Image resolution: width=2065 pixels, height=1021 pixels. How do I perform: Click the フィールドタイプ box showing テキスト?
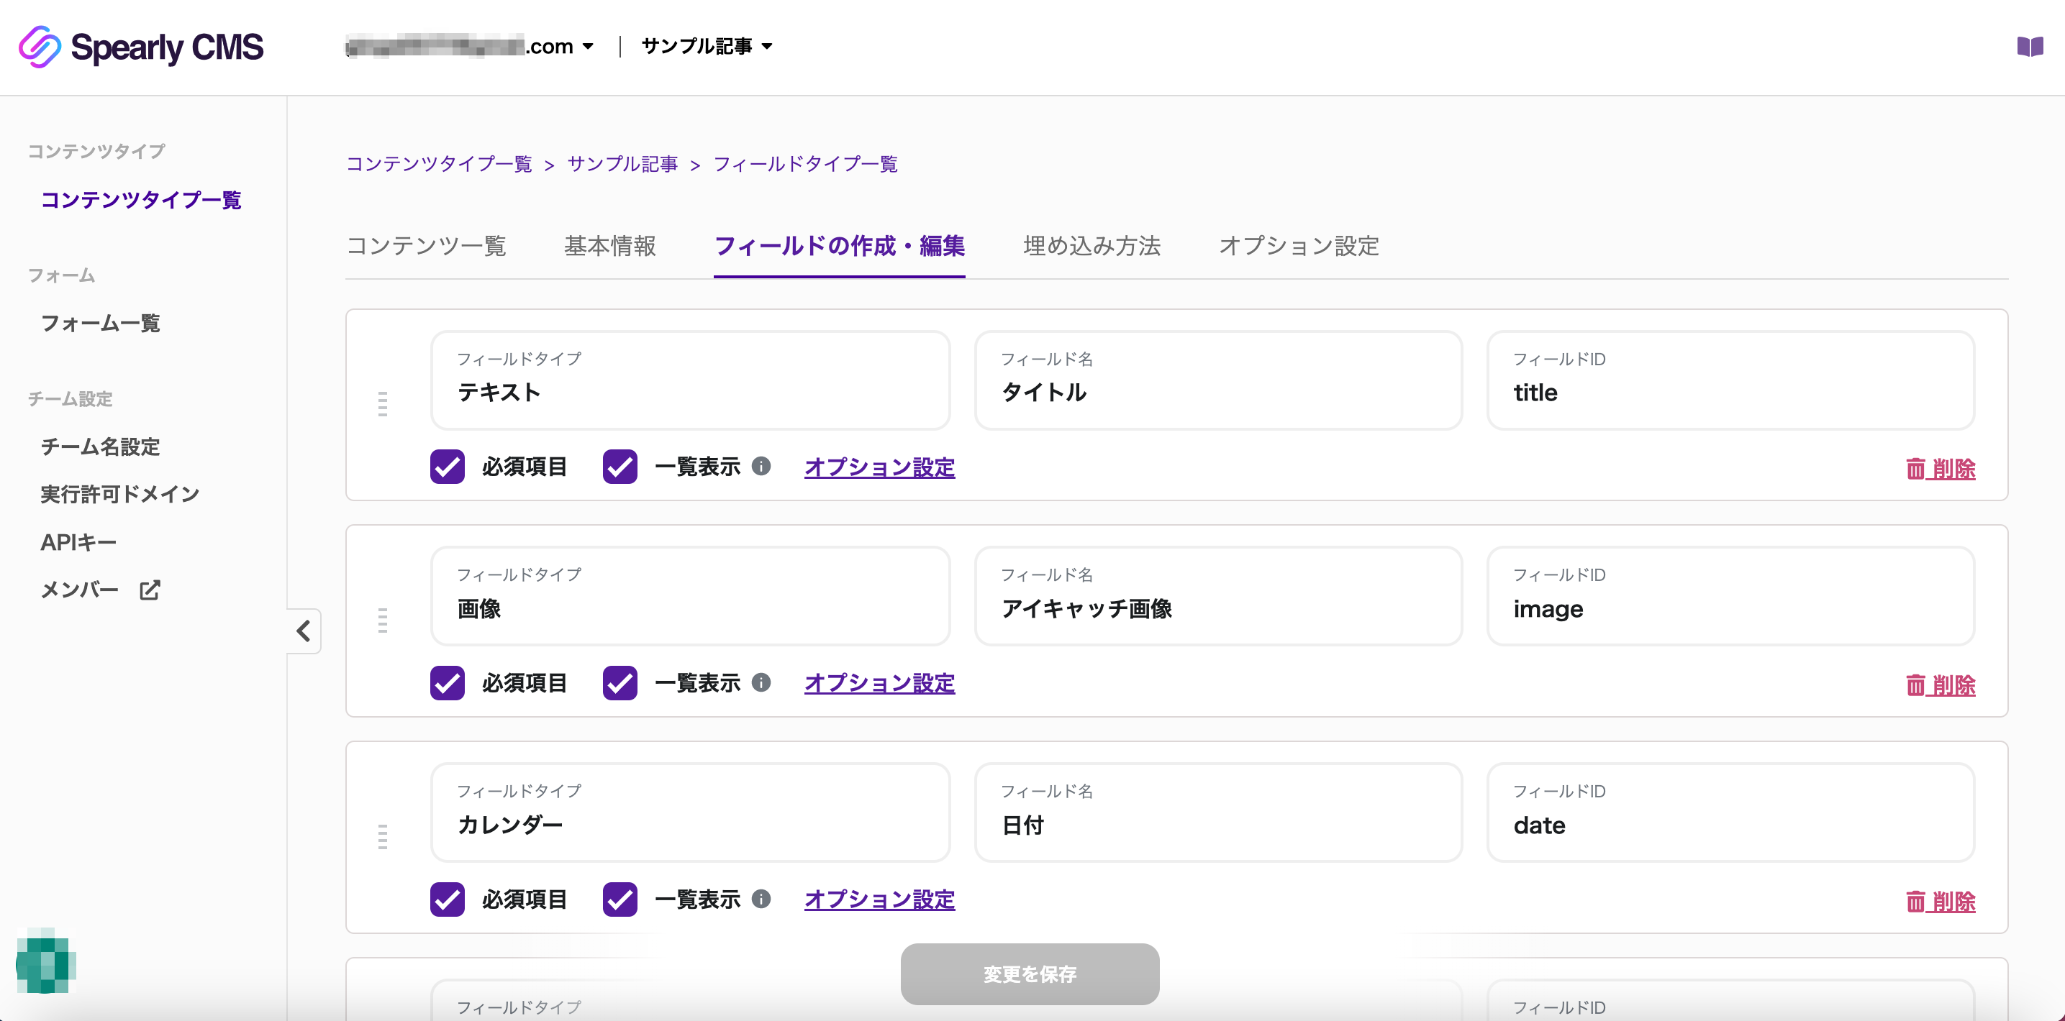[690, 380]
